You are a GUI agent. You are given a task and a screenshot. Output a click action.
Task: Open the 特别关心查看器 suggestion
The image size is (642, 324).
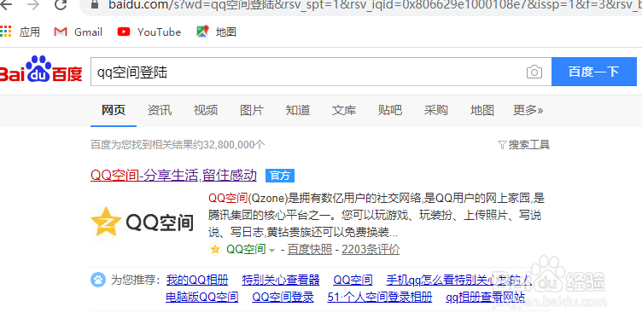[281, 280]
